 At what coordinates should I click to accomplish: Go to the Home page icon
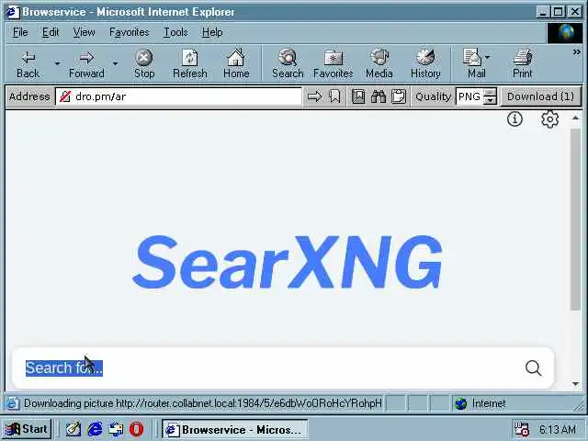(x=236, y=64)
